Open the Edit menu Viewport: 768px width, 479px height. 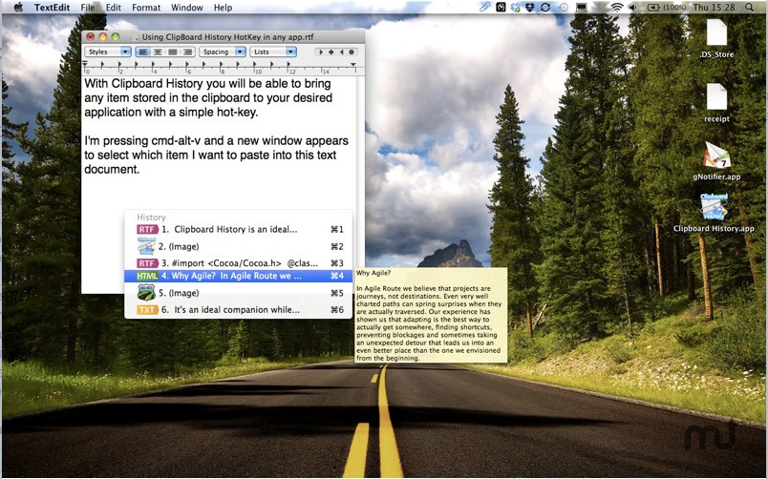113,8
